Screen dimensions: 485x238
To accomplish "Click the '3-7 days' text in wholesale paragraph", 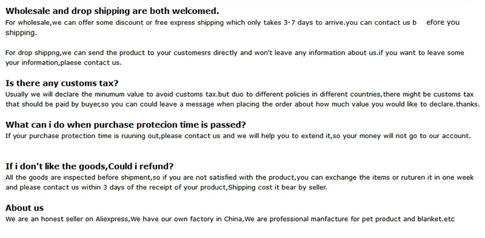I will [298, 22].
